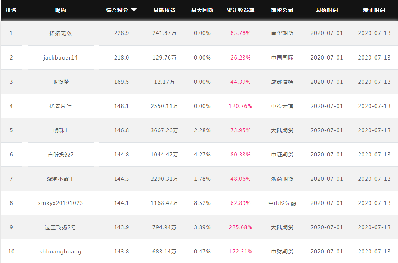Click return rate 122.31%
398x263 pixels.
pos(240,252)
